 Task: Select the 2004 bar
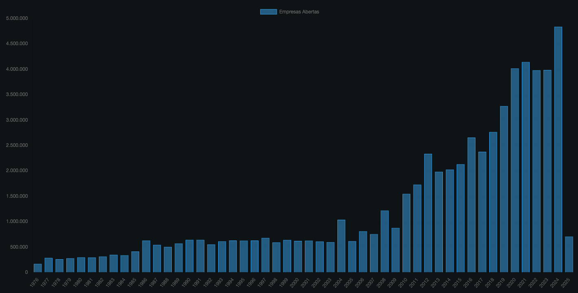click(x=341, y=246)
